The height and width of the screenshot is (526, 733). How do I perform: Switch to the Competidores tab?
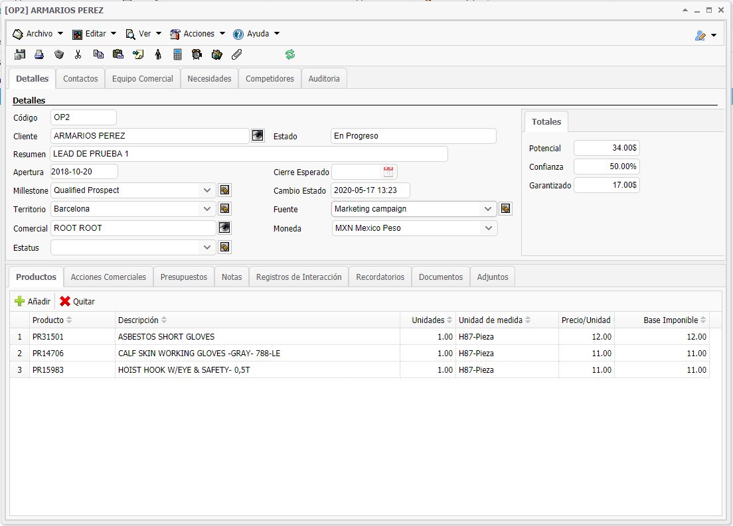coord(270,78)
